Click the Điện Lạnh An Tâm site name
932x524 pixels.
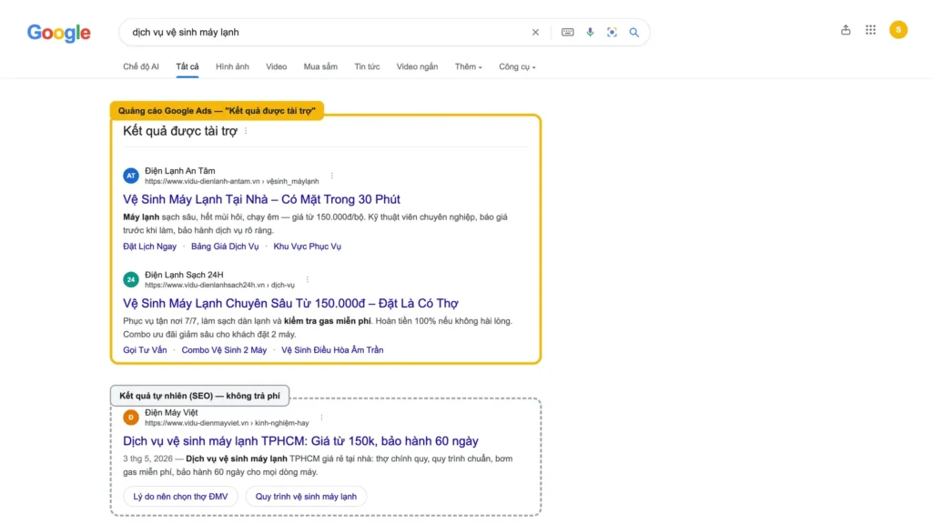click(x=180, y=170)
